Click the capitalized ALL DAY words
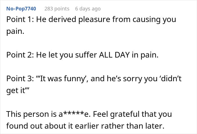197x134 pixels. 114,55
